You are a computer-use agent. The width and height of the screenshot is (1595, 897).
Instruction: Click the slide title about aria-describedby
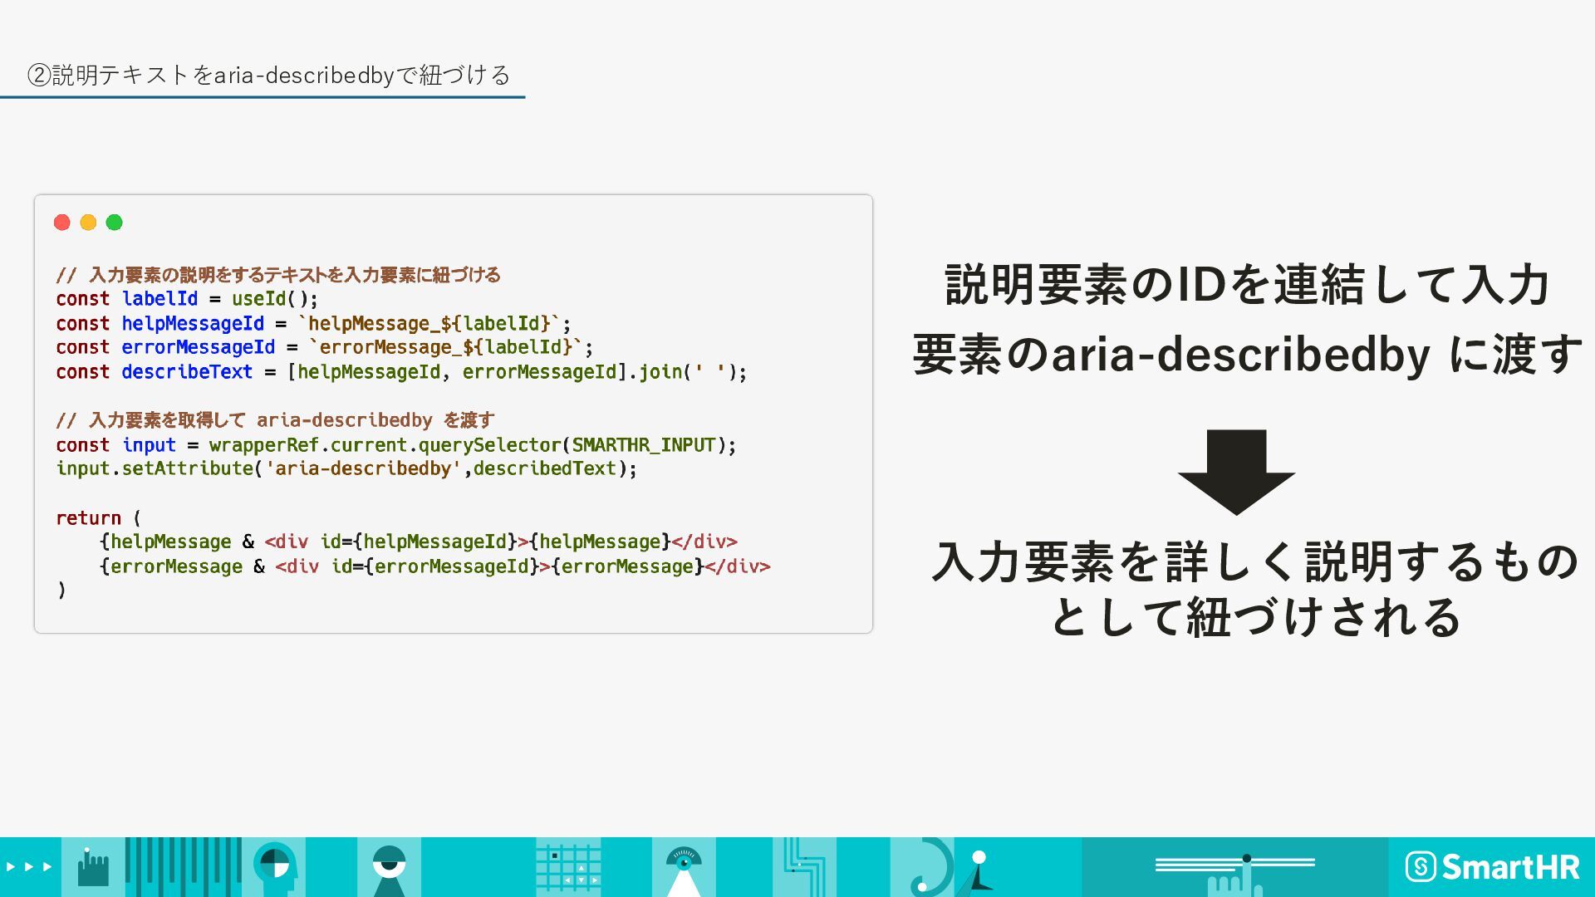tap(268, 76)
